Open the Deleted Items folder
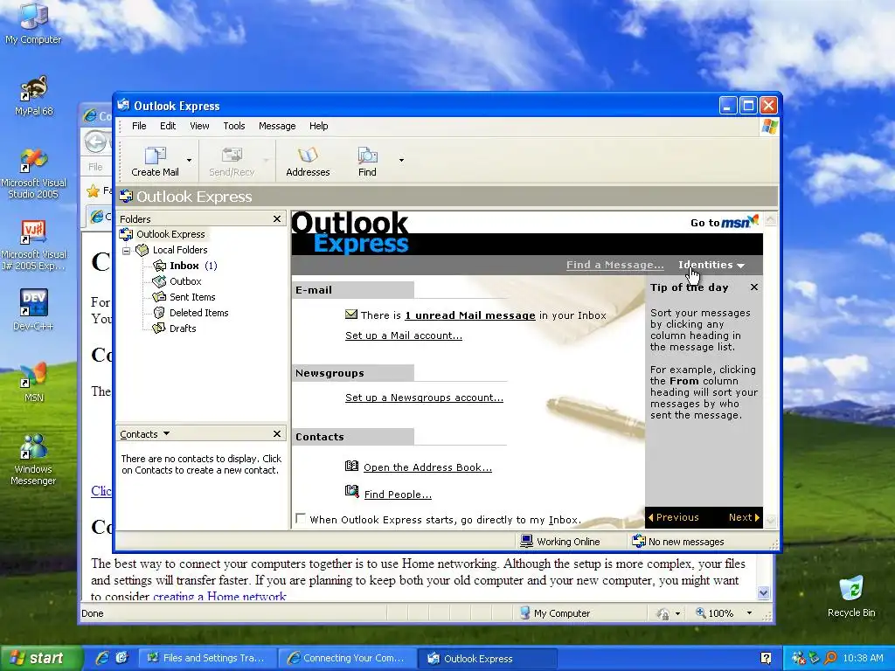This screenshot has height=671, width=895. click(198, 313)
